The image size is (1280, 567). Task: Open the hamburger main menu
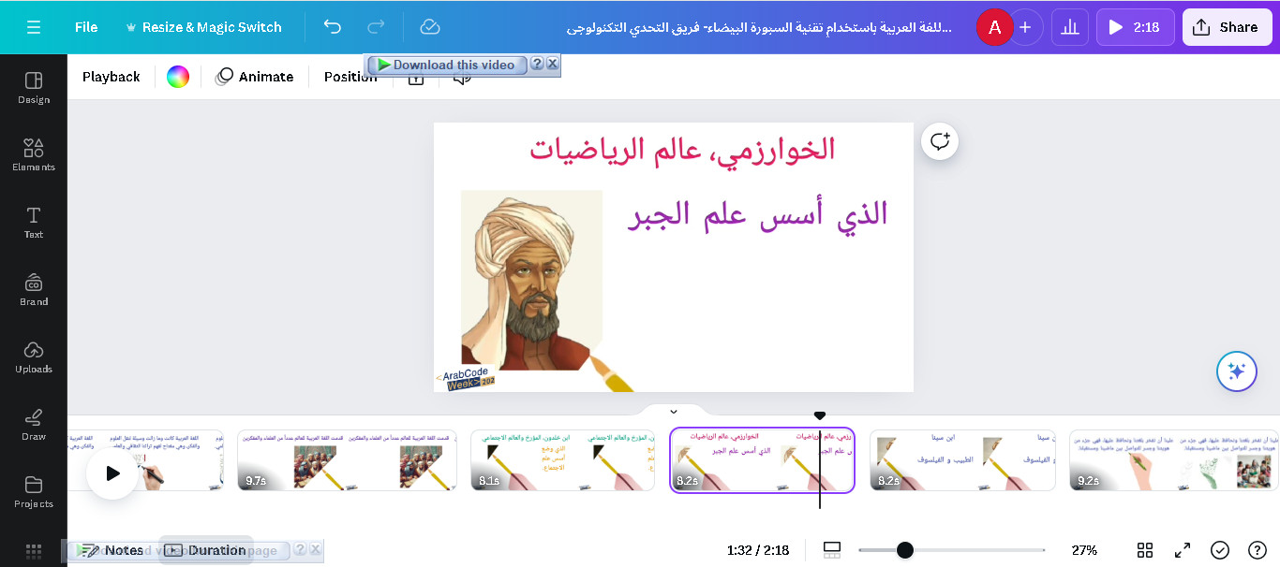click(34, 27)
